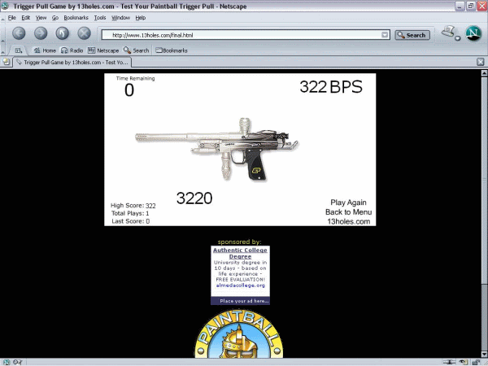Open the Go menu
488x366 pixels.
[55, 18]
